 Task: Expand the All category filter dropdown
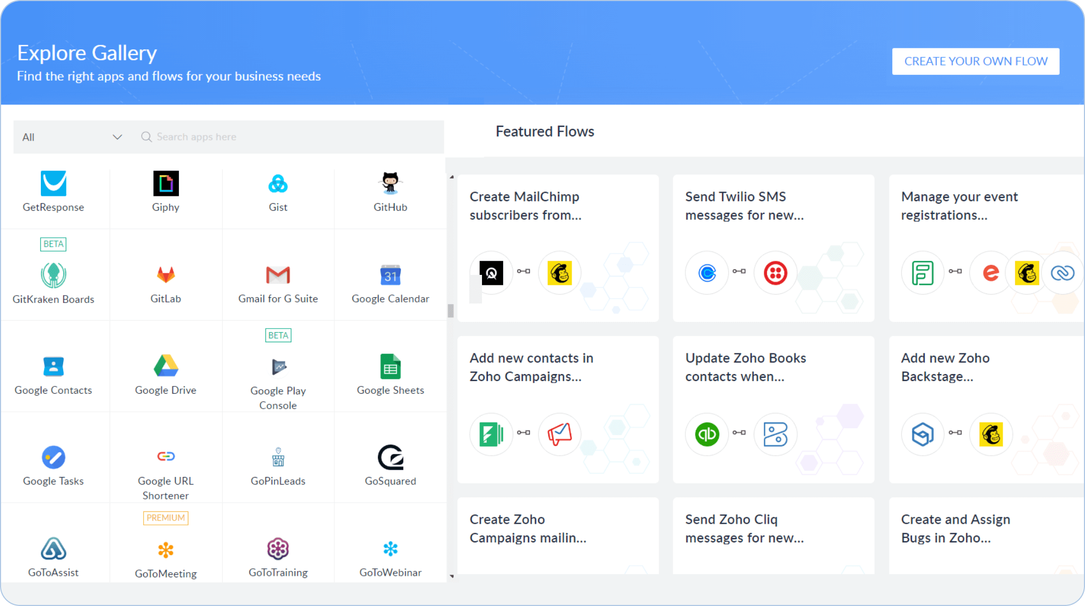[x=71, y=137]
